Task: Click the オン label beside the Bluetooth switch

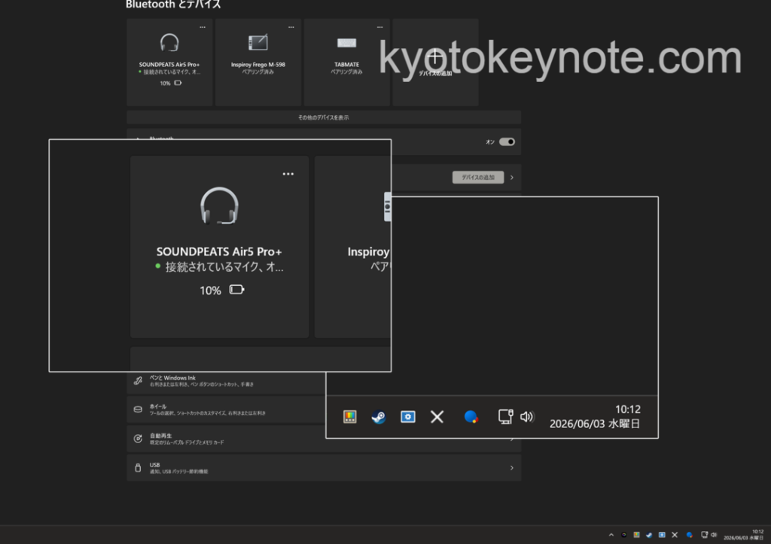Action: [490, 142]
